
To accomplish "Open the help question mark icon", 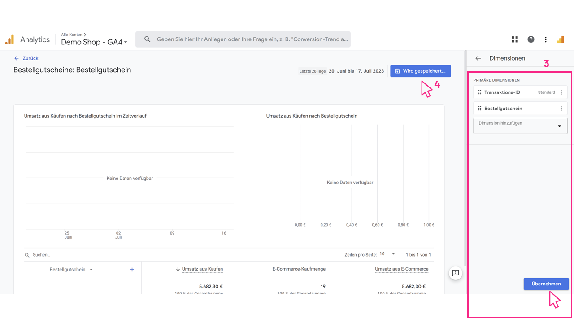I will click(x=531, y=39).
